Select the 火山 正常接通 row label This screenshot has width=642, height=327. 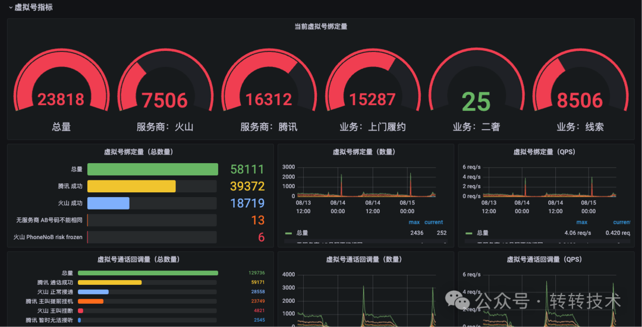coord(55,292)
